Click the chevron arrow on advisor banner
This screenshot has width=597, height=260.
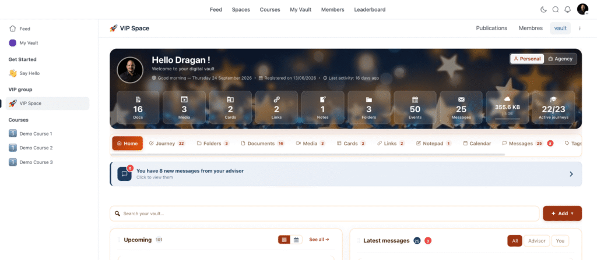pyautogui.click(x=571, y=174)
